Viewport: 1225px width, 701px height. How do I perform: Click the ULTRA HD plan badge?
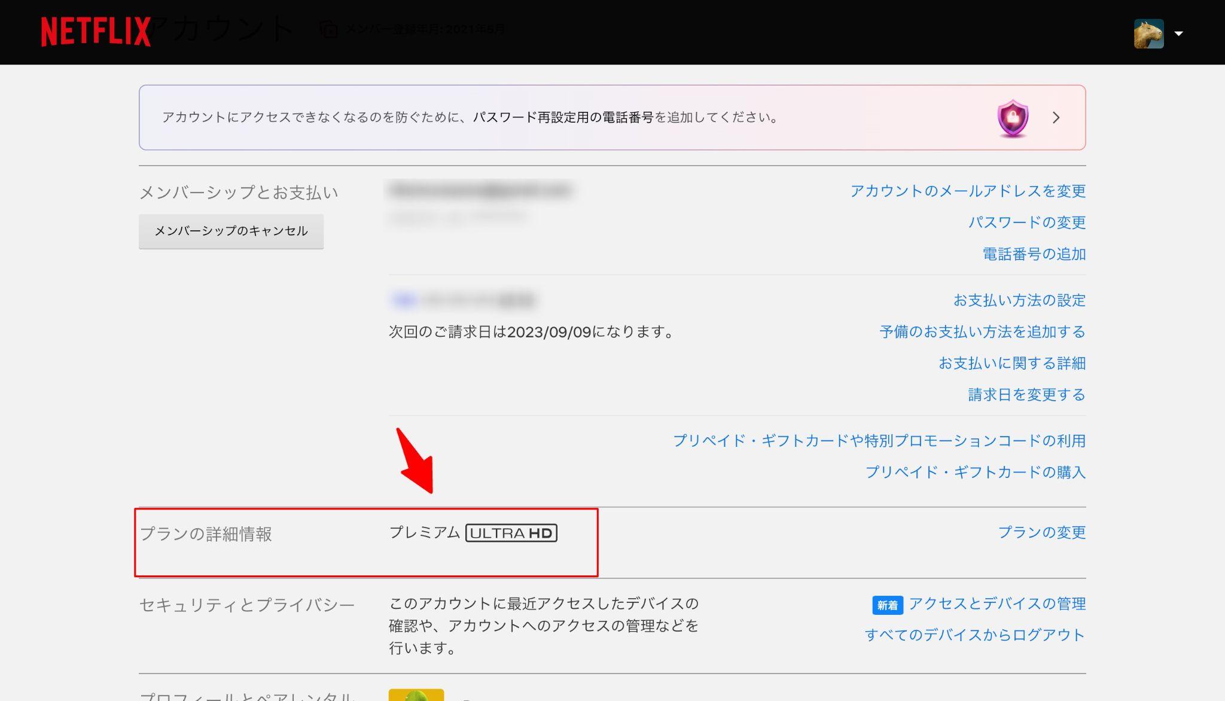click(x=511, y=533)
